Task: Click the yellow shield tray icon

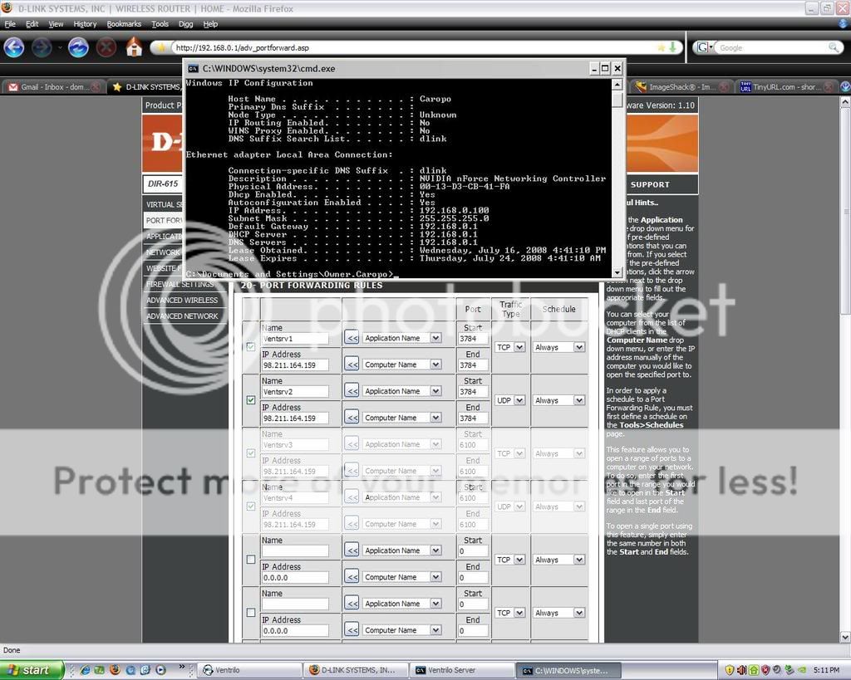Action: click(730, 670)
